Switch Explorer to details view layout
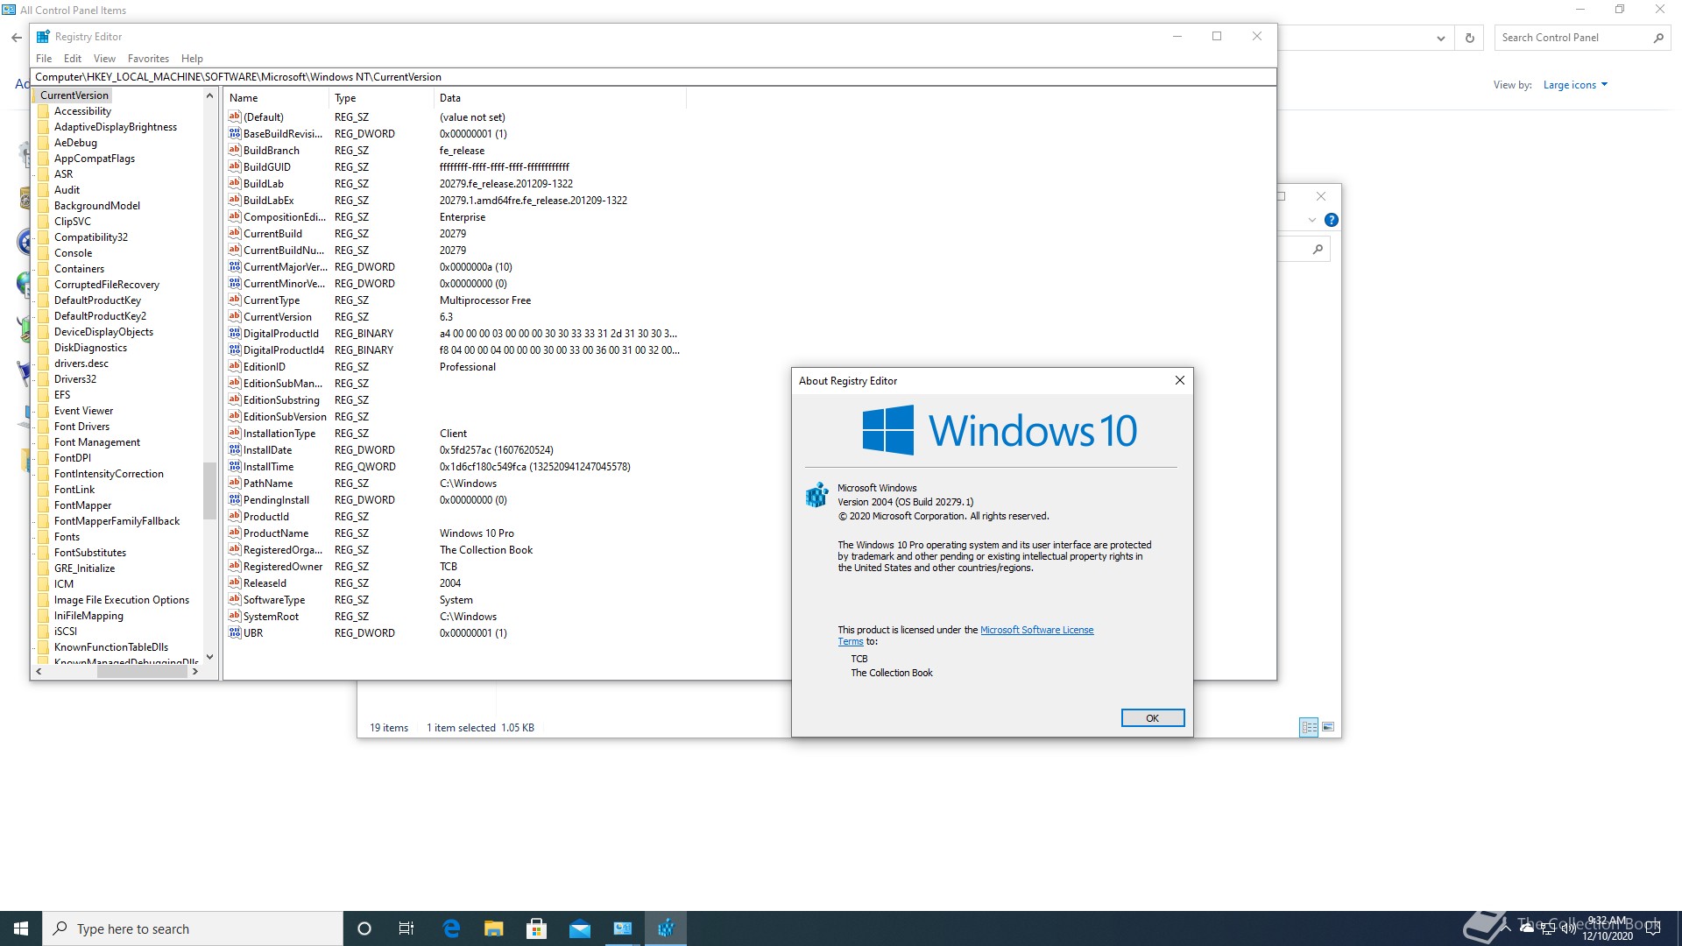 point(1309,727)
